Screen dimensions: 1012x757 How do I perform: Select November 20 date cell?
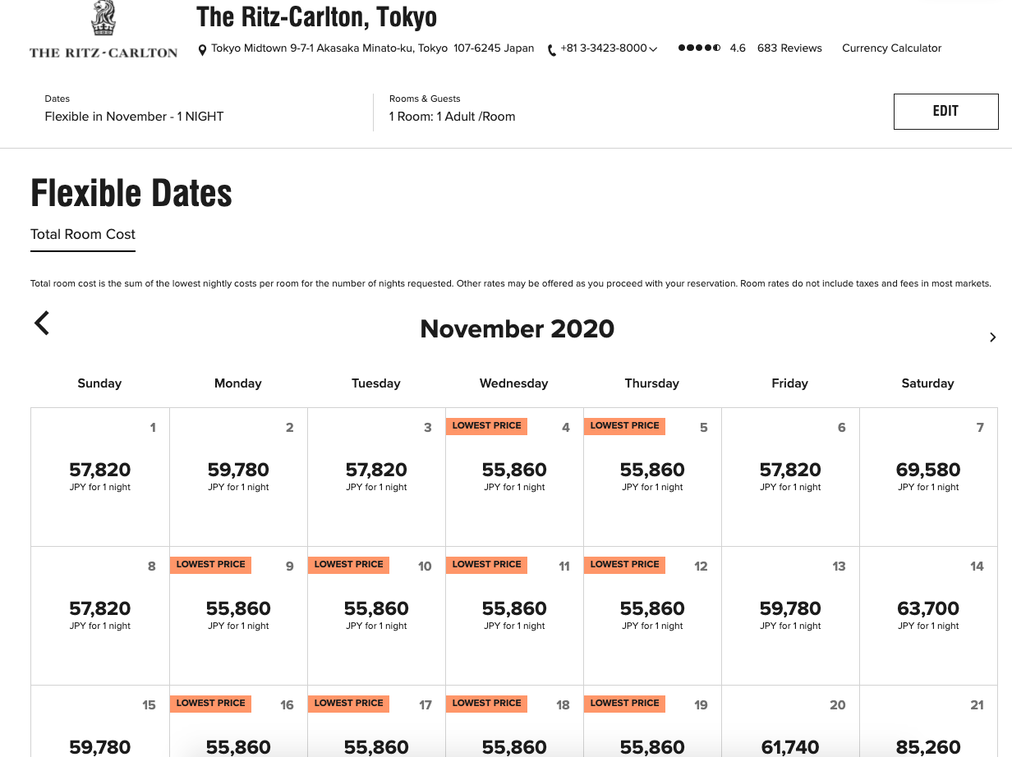790,722
